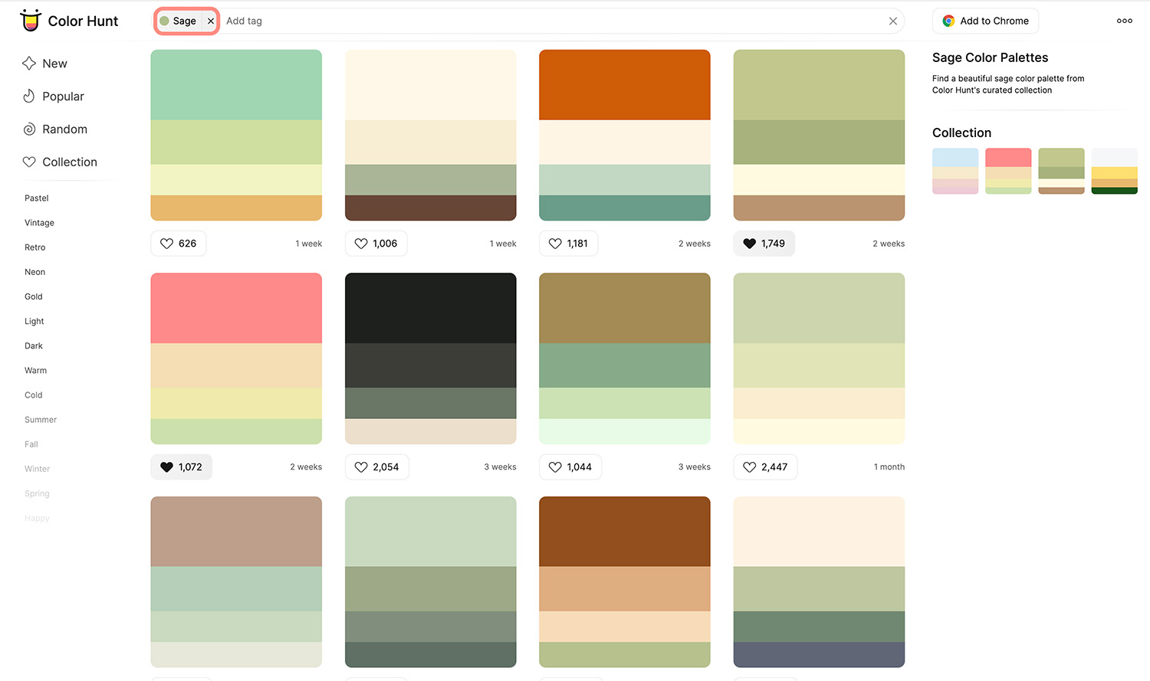Open the three-dot more menu
Screen dimensions: 1150x681
click(x=1125, y=21)
